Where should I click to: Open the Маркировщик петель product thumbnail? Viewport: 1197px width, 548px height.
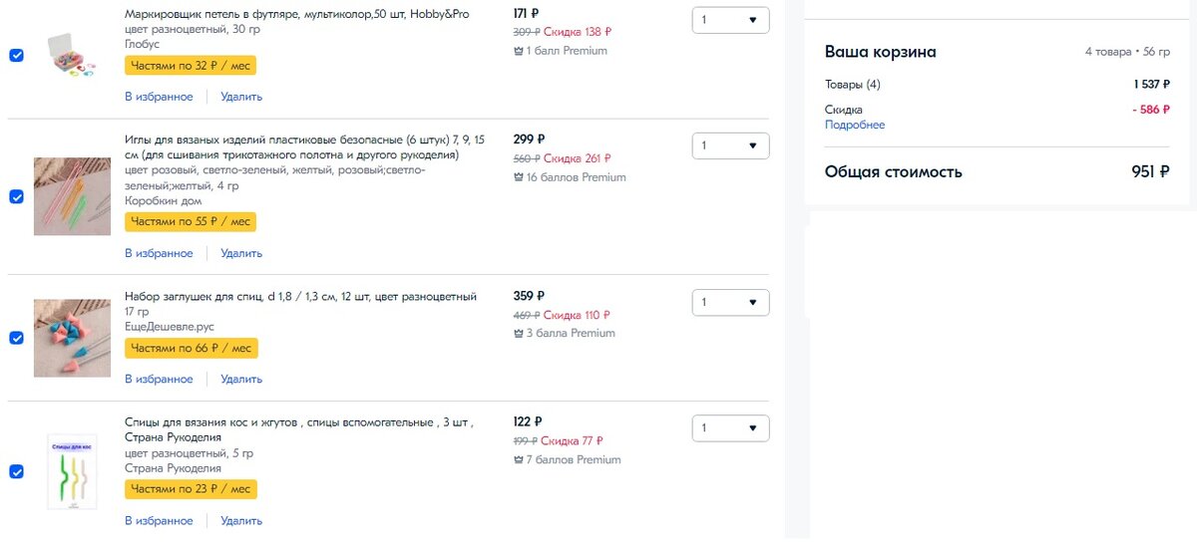[72, 55]
